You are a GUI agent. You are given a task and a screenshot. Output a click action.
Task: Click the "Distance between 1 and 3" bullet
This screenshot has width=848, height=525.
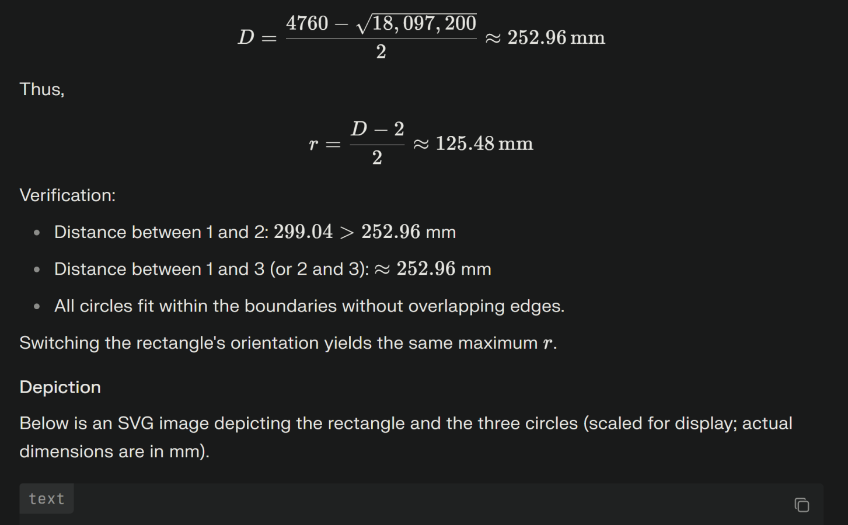[211, 269]
